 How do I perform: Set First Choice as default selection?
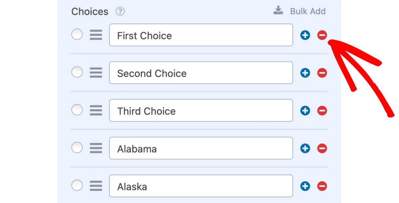tap(77, 34)
